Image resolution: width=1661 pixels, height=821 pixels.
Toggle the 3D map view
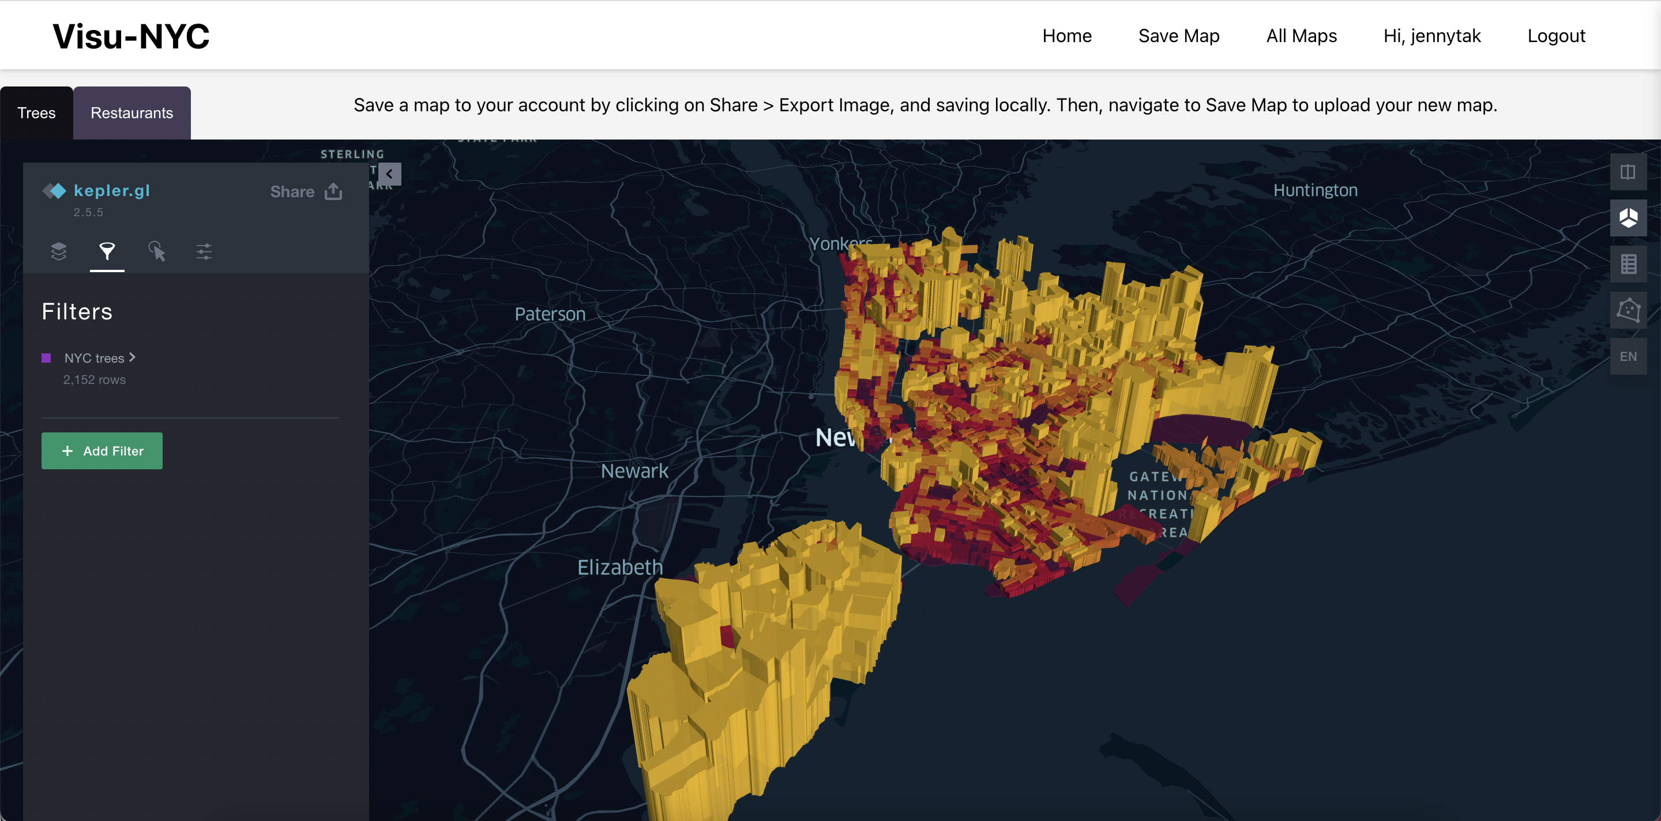pyautogui.click(x=1628, y=218)
